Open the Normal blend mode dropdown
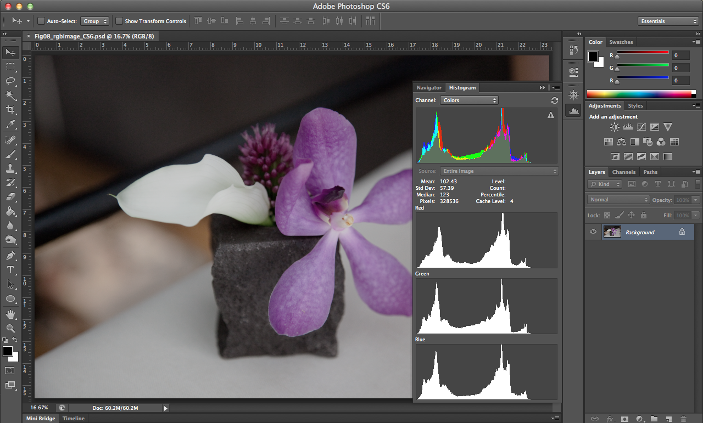The width and height of the screenshot is (703, 423). (618, 200)
